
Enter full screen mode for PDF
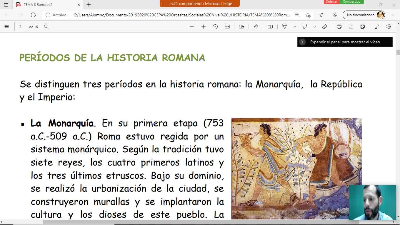[x=377, y=27]
